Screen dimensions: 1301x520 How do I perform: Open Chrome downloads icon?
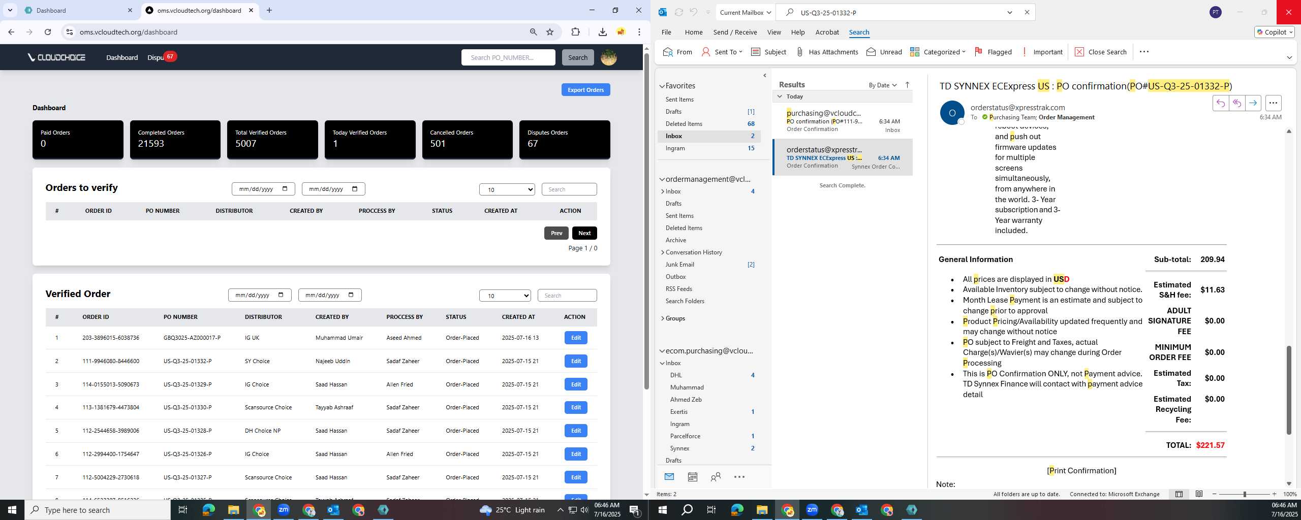(x=602, y=32)
